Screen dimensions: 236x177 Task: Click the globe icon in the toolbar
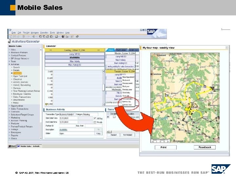(63, 37)
